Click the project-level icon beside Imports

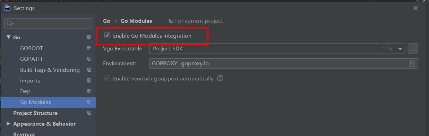89,81
